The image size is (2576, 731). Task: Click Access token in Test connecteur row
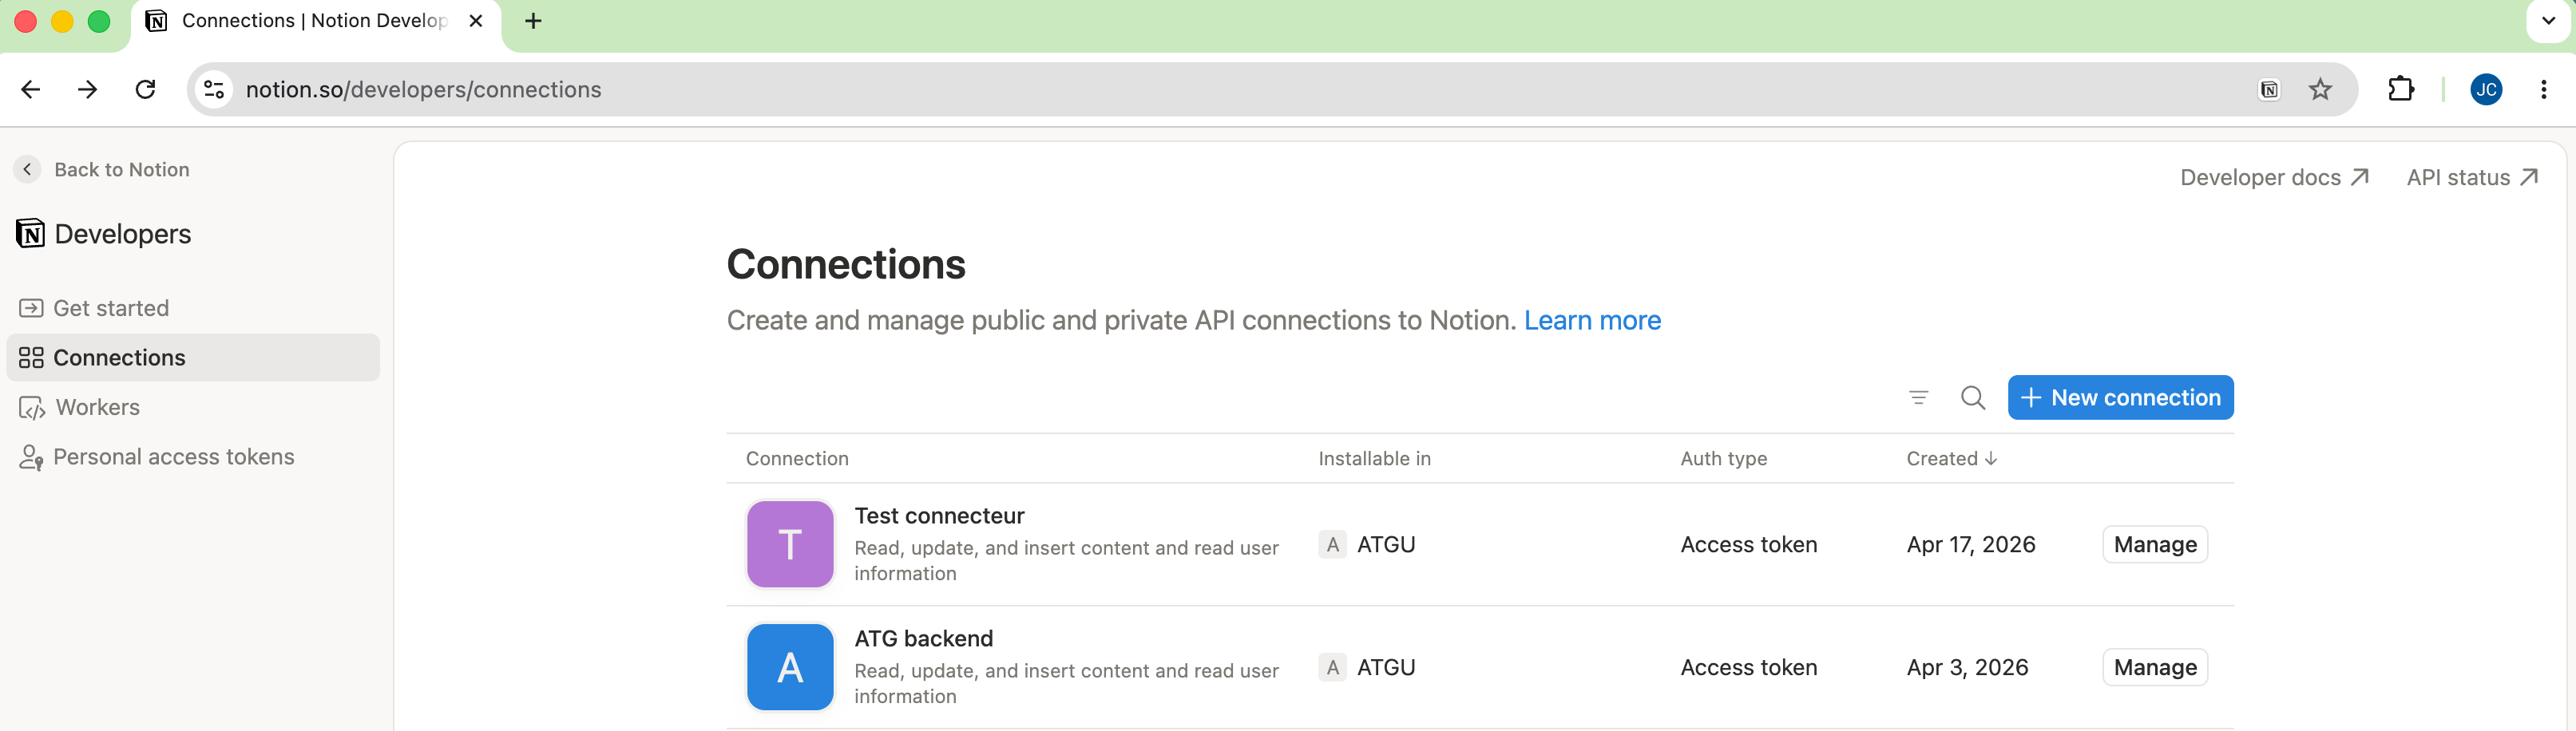pyautogui.click(x=1748, y=545)
